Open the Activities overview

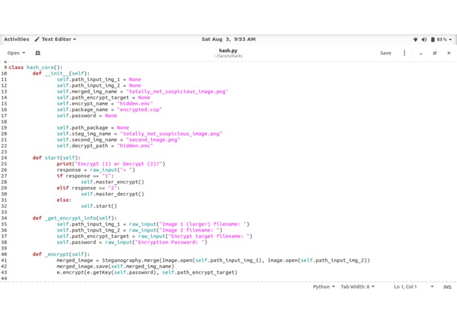[x=16, y=39]
